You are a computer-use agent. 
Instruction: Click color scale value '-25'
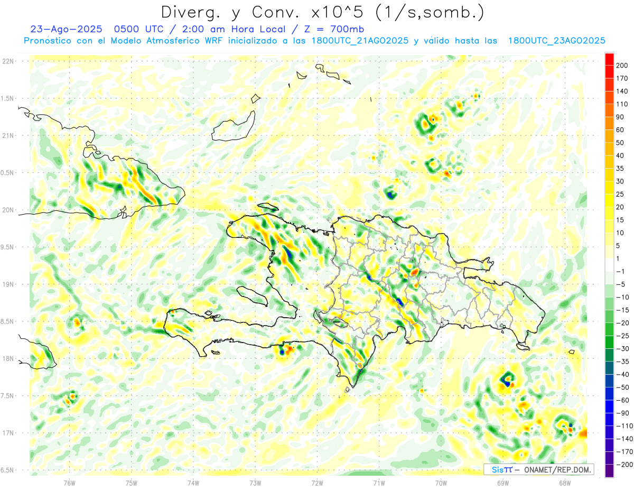[x=623, y=336]
